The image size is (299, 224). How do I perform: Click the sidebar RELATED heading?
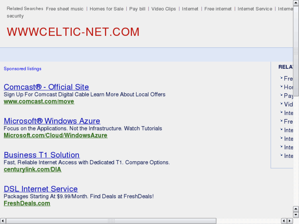286,67
